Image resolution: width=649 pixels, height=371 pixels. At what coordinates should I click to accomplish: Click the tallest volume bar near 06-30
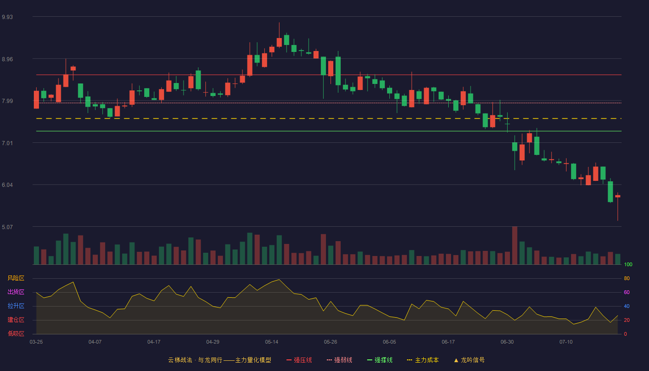point(515,246)
